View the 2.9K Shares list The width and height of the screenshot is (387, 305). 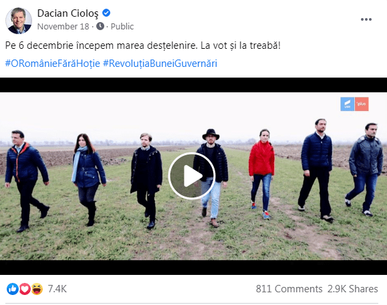[x=353, y=289]
